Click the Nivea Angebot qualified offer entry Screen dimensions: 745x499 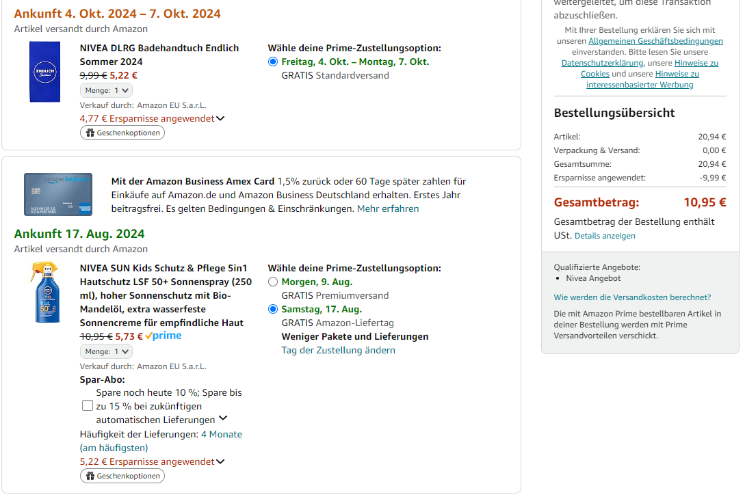[x=593, y=279]
